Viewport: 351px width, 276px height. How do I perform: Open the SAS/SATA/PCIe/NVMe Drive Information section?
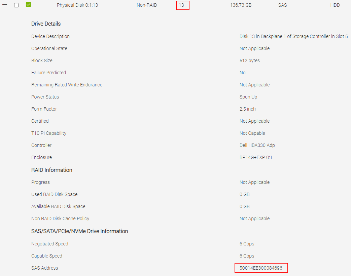[x=79, y=231]
